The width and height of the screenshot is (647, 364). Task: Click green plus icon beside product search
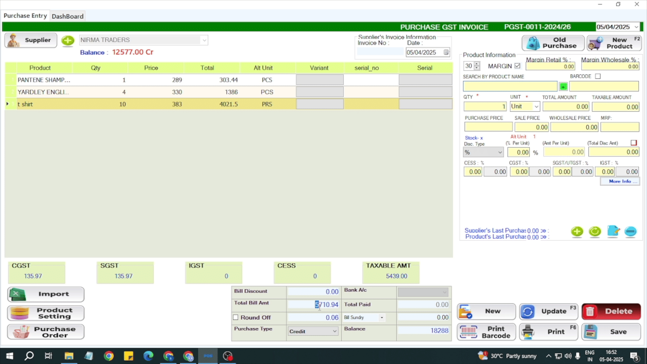[563, 87]
